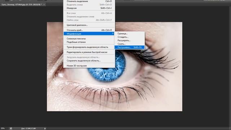The width and height of the screenshot is (231, 130).
Task: Open Цветовой диапазон dialog from menu
Action: tap(89, 25)
